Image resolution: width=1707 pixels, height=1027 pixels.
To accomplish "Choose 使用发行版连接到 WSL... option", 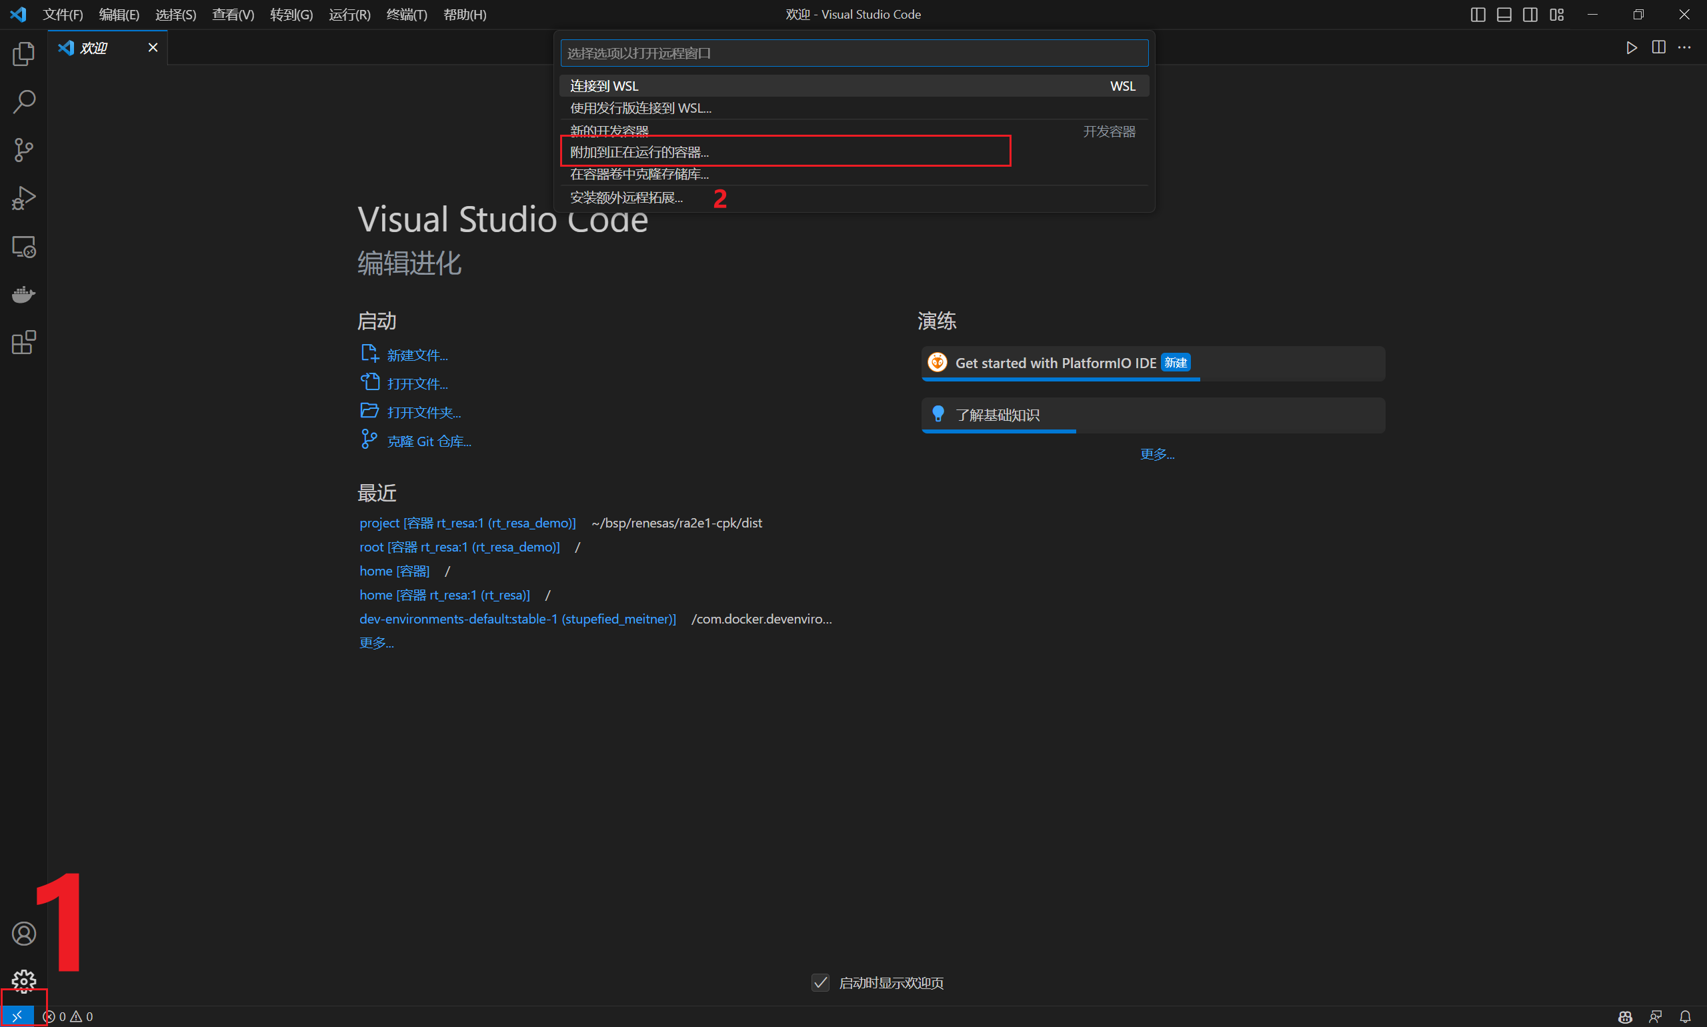I will tap(854, 108).
